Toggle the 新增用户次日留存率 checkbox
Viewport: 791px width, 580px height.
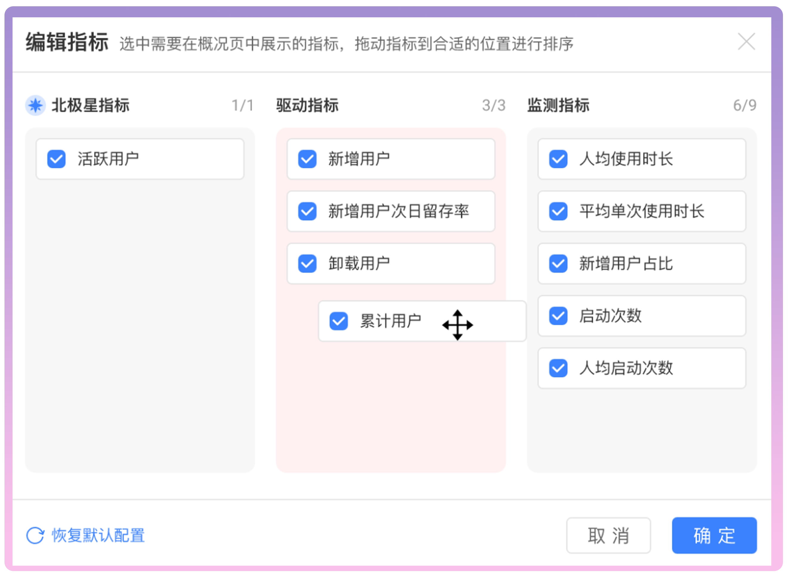pyautogui.click(x=308, y=211)
